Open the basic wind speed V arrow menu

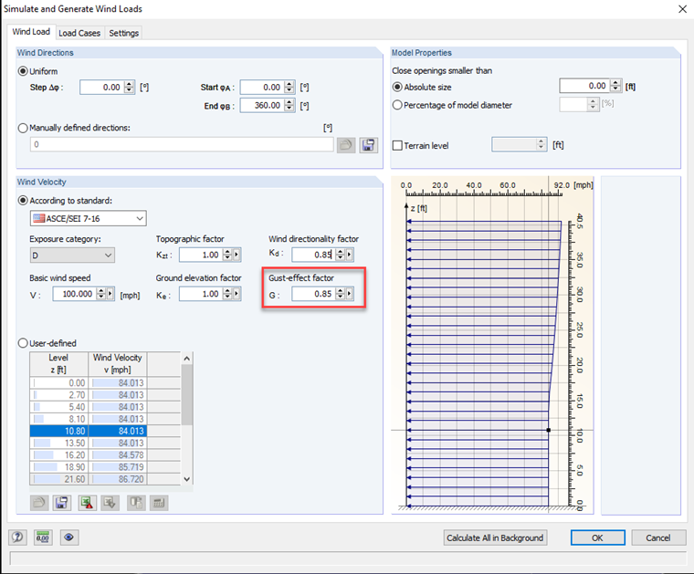[110, 294]
